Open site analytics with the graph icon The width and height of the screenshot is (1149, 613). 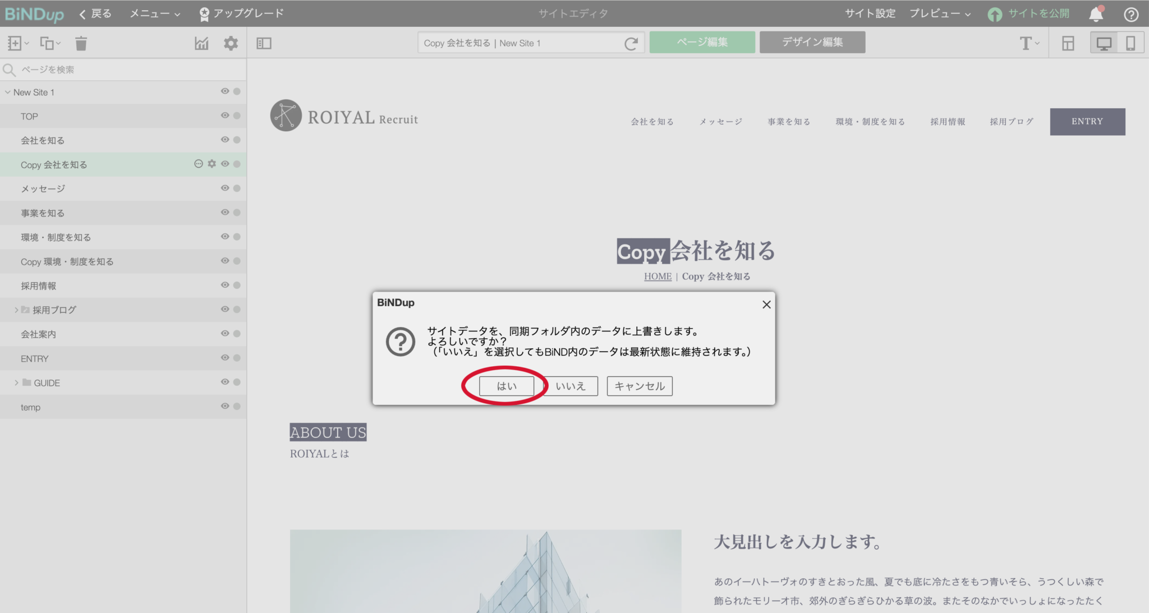click(x=201, y=43)
